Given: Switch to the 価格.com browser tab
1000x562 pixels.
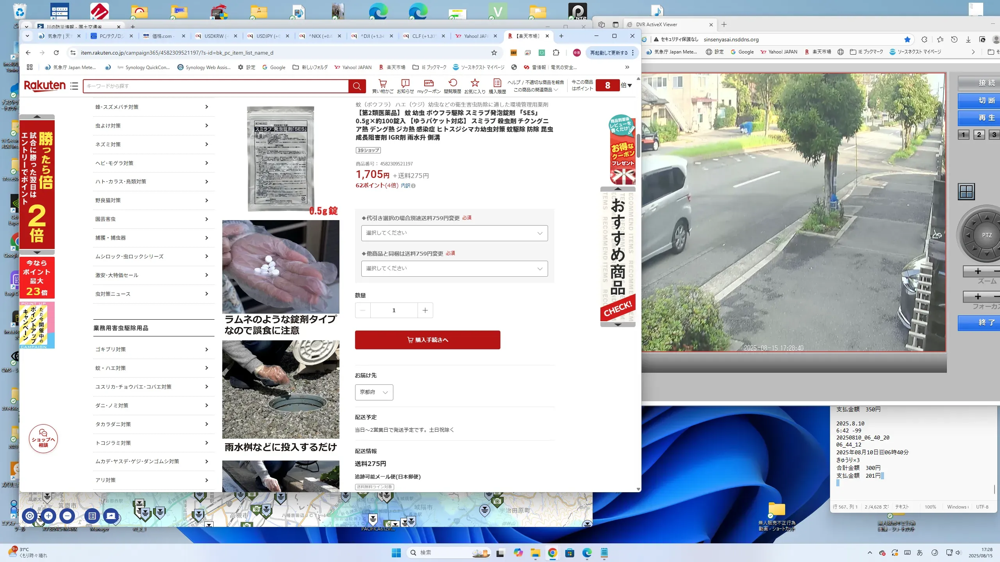Looking at the screenshot, I should click(x=163, y=36).
